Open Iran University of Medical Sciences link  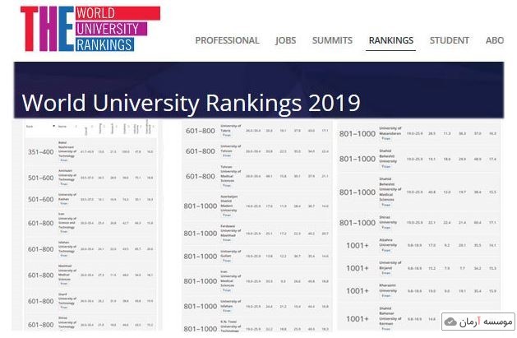pyautogui.click(x=231, y=279)
